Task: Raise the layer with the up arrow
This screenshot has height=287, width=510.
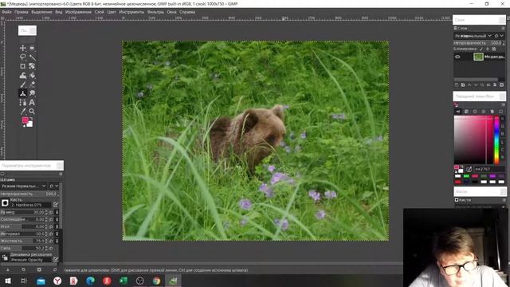Action: coord(469,85)
